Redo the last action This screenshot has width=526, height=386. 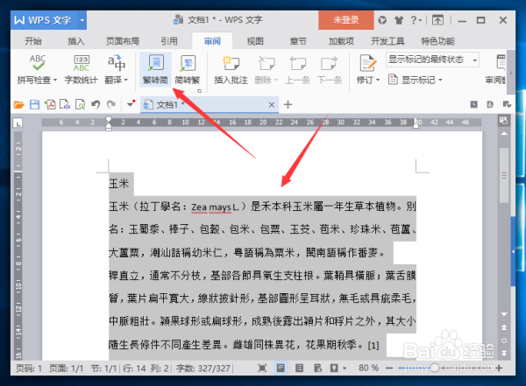click(x=111, y=105)
